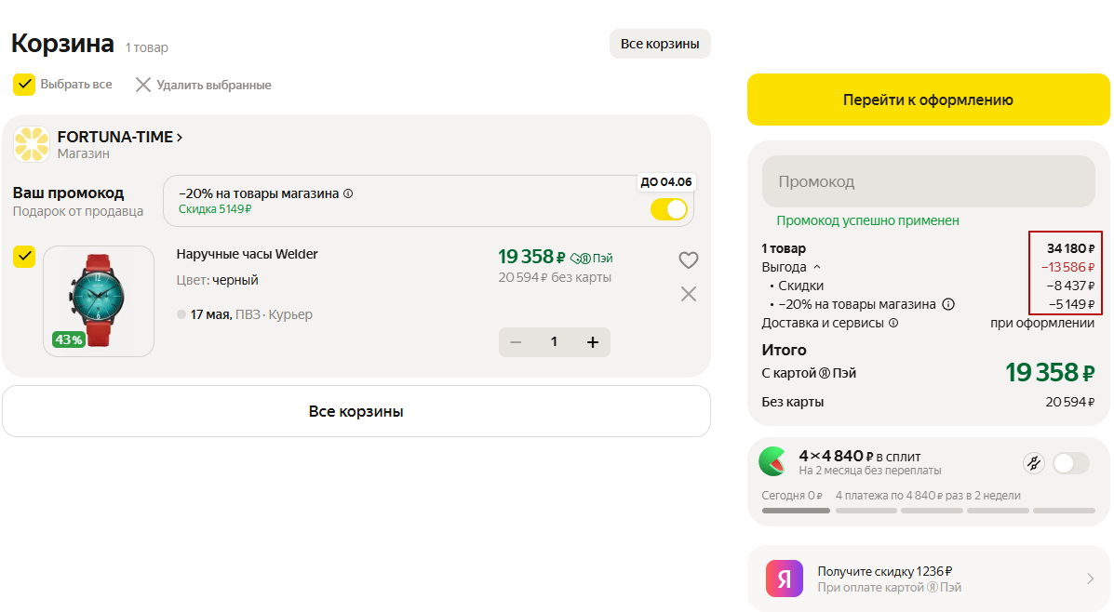Open the Welder watch thumbnail
The image size is (1114, 612).
99,301
